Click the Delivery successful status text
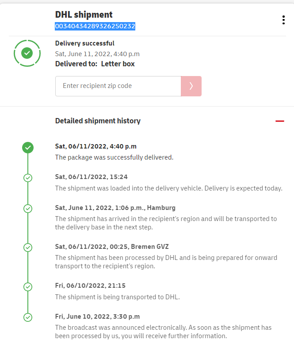This screenshot has height=347, width=294. (85, 43)
